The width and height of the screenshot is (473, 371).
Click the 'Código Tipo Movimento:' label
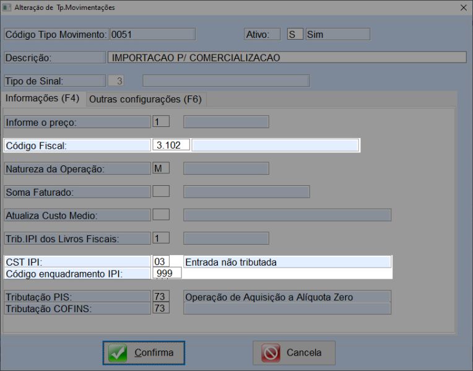click(x=56, y=35)
